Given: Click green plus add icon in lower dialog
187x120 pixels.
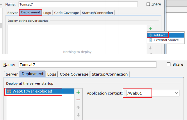Looking at the screenshot, I should [78, 92].
